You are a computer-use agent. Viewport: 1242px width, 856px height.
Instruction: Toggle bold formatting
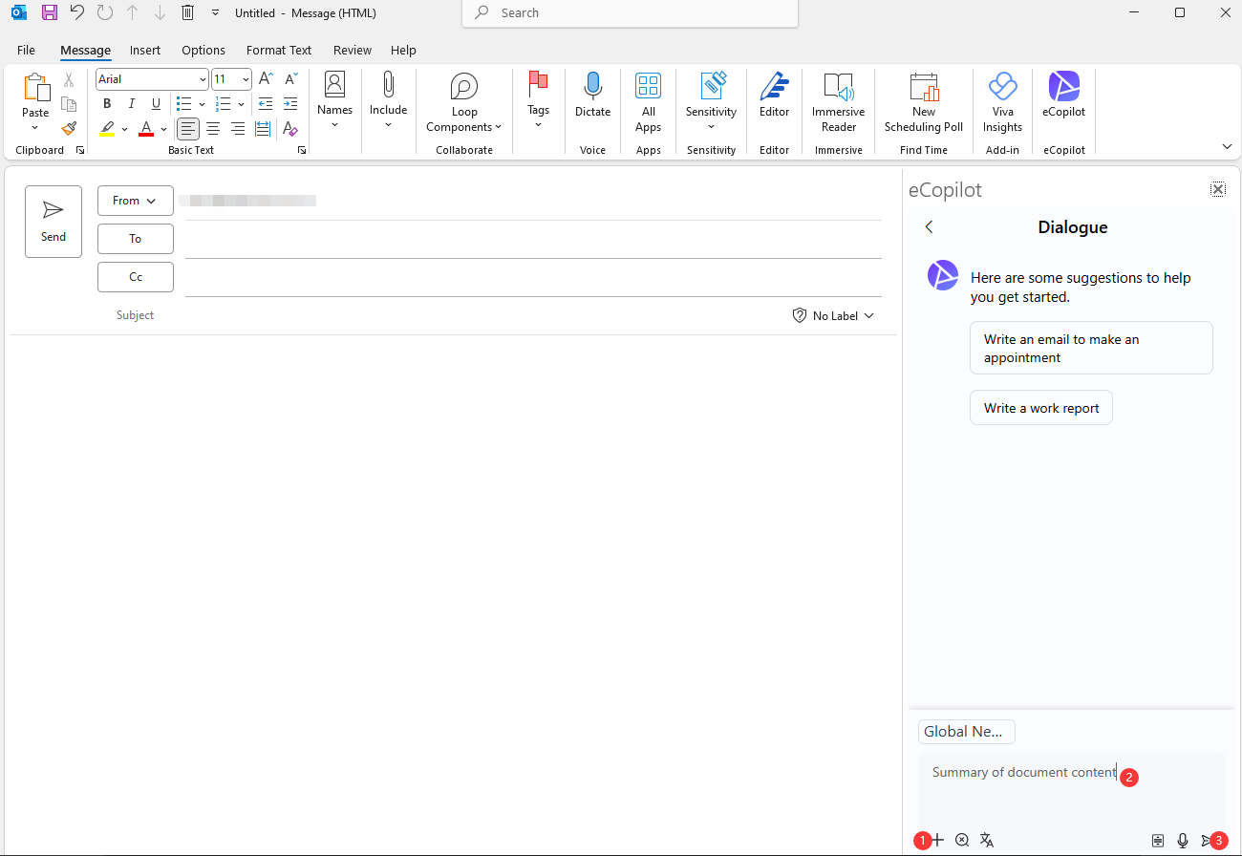[x=107, y=104]
